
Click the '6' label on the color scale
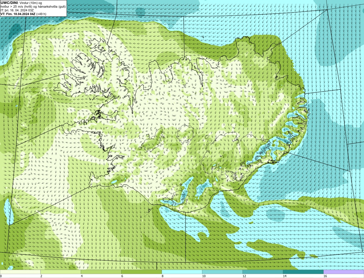[x=122, y=276]
